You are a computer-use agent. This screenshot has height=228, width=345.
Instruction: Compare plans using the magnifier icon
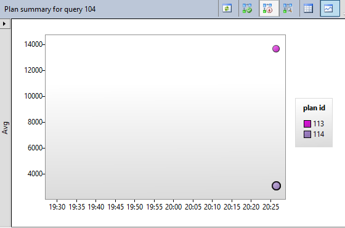pyautogui.click(x=288, y=9)
